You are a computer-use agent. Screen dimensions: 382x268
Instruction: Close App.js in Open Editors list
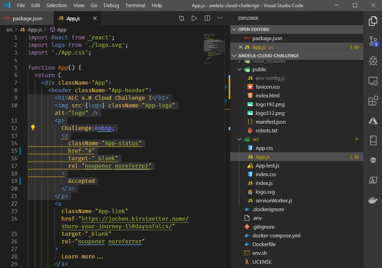(x=241, y=47)
